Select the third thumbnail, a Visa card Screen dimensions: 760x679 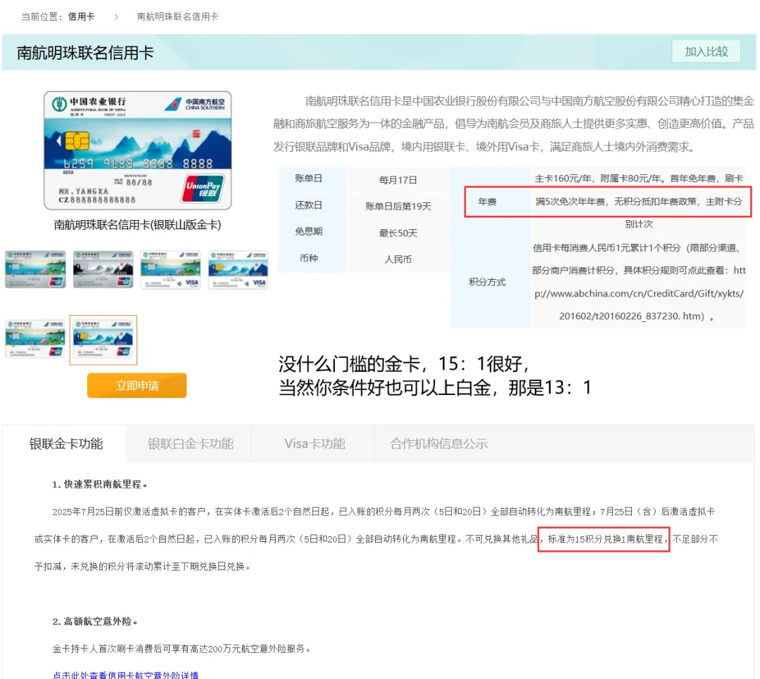(170, 269)
